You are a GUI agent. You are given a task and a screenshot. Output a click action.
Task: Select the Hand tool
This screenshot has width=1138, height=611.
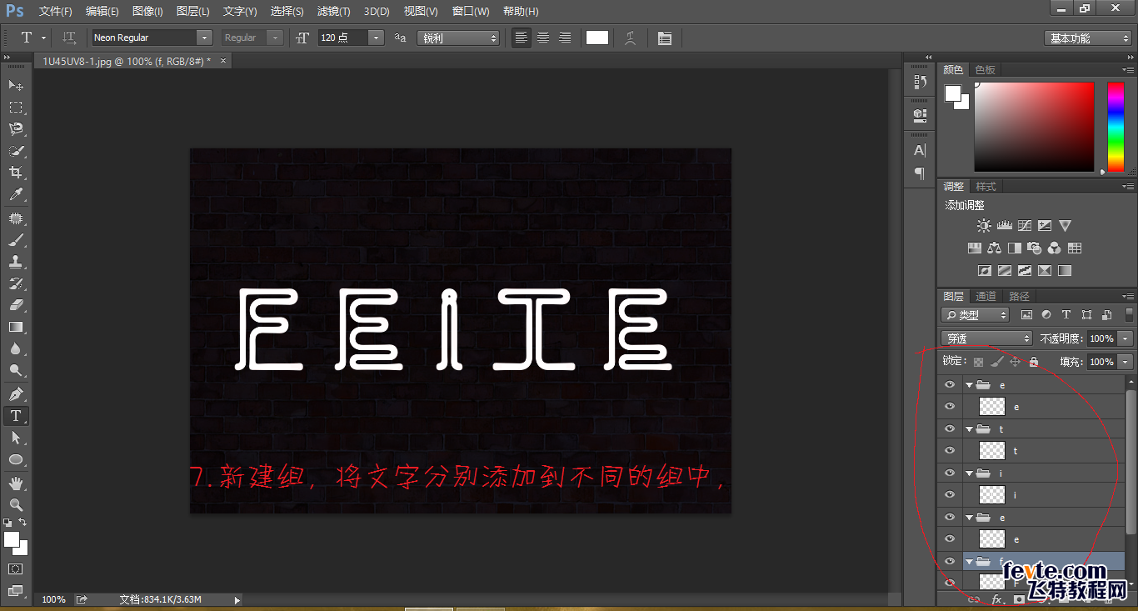pos(16,481)
